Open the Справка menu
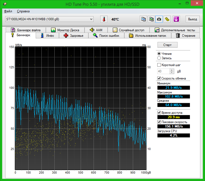This screenshot has width=205, height=181. 23,11
